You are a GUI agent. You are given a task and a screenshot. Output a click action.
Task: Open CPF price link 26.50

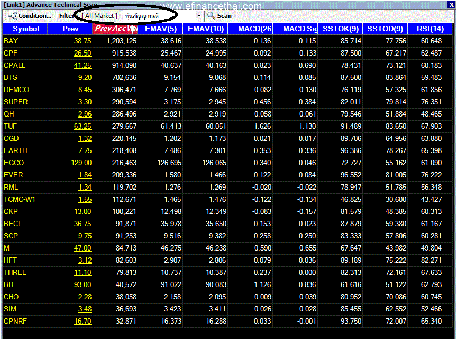pyautogui.click(x=83, y=53)
